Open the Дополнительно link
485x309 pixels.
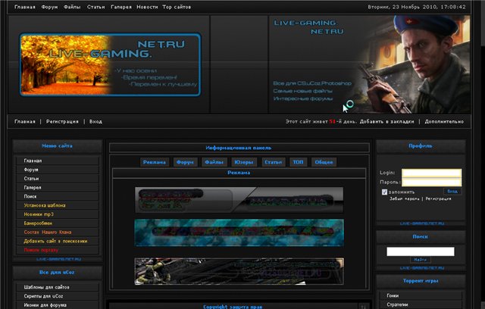click(x=444, y=121)
